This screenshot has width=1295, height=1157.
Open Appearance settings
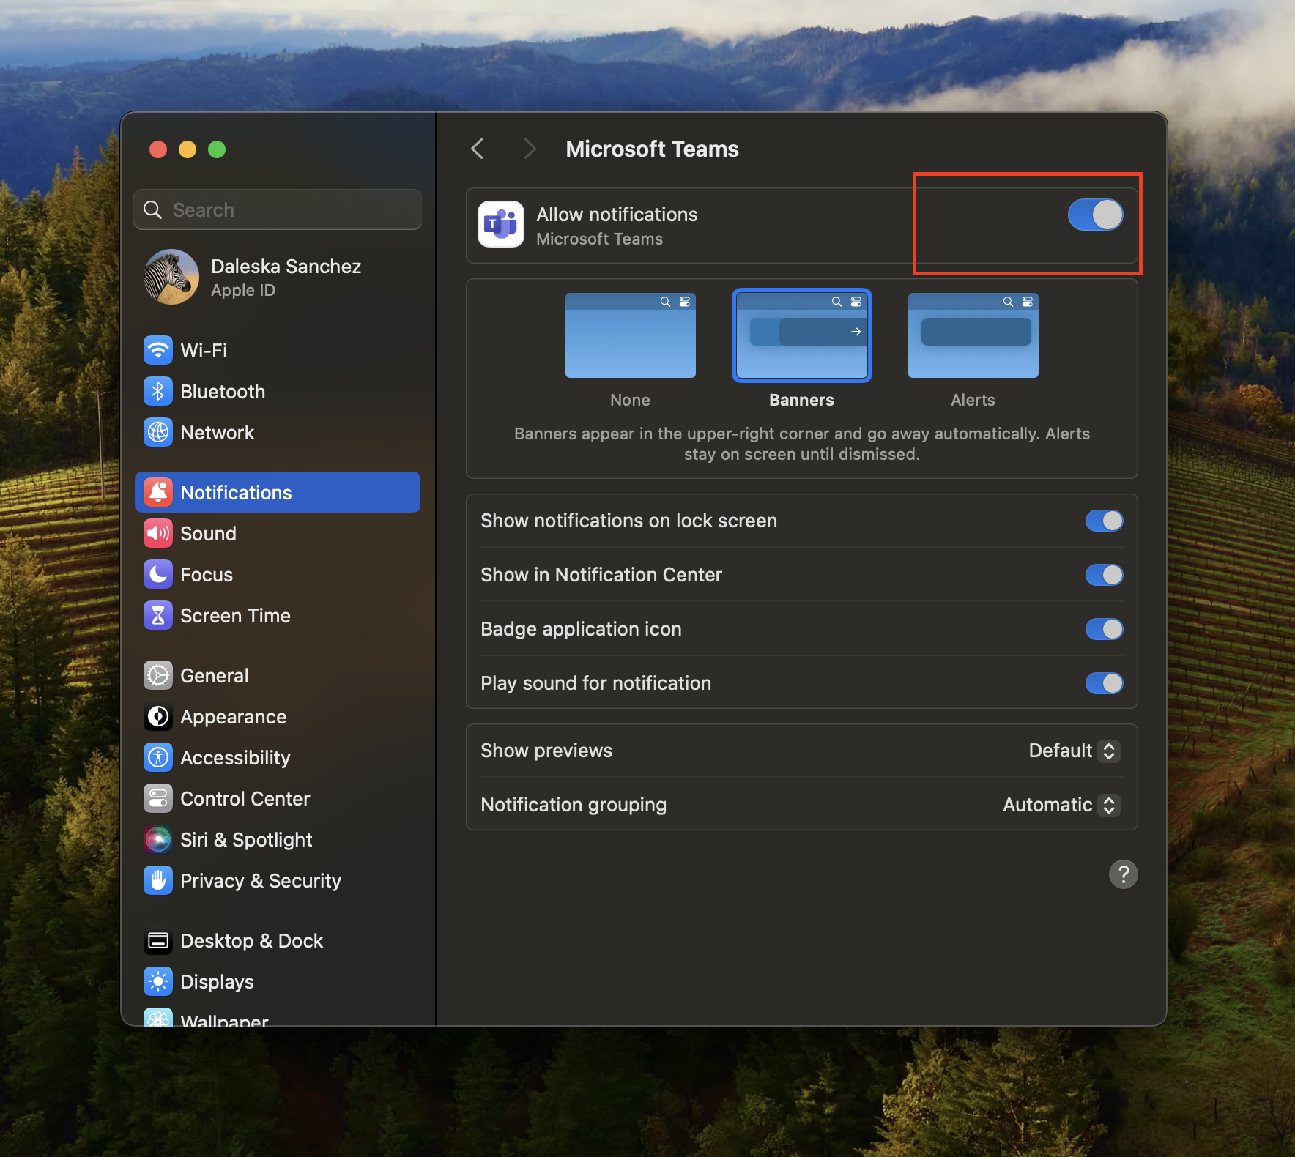tap(278, 716)
